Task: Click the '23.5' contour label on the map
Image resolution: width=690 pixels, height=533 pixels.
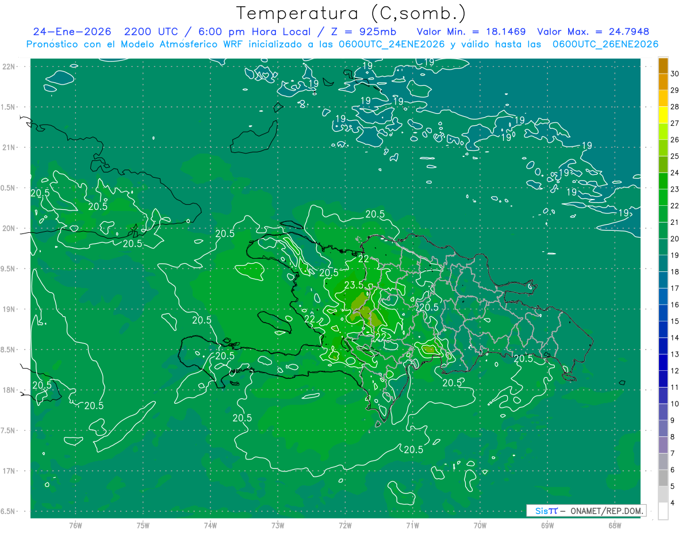Action: pos(354,285)
